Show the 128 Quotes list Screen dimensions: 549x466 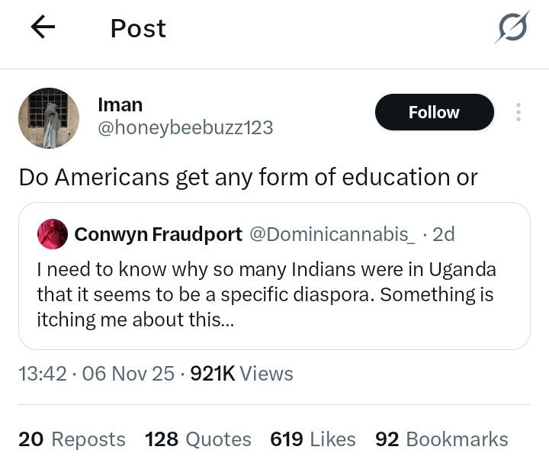click(x=197, y=439)
